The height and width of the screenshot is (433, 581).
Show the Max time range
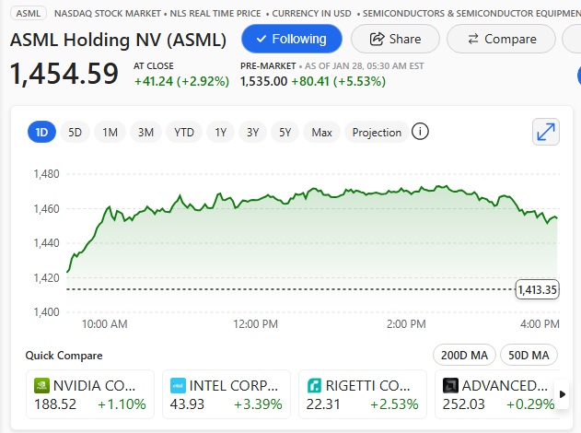pyautogui.click(x=321, y=132)
